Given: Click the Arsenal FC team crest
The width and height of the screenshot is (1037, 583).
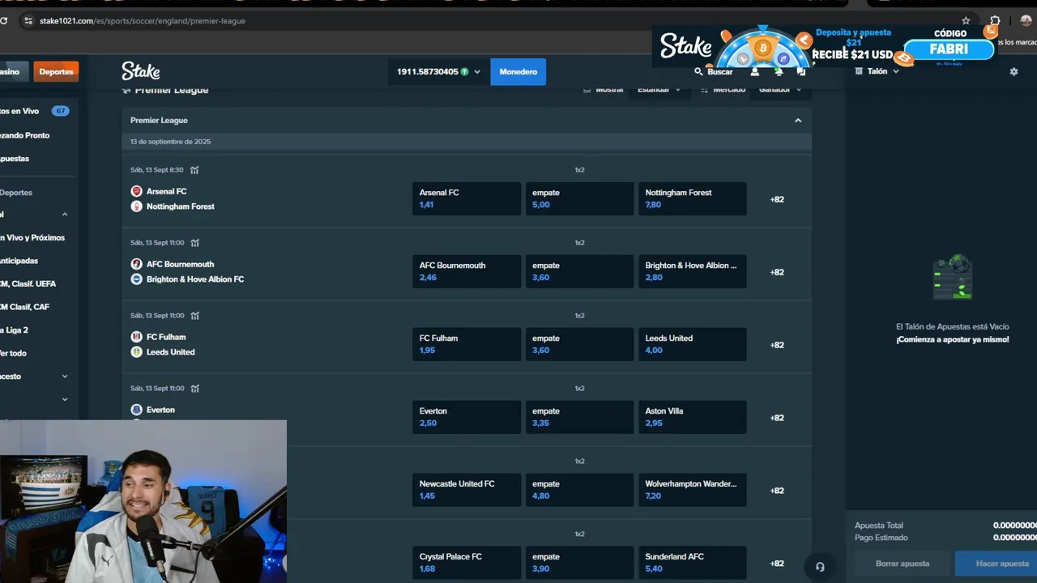Looking at the screenshot, I should (136, 191).
